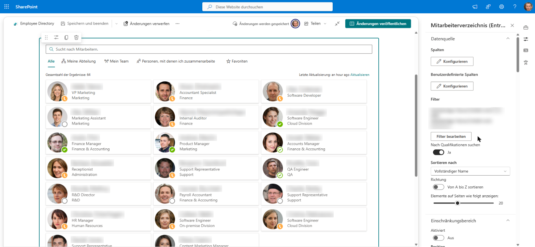
Task: Click the Employee Directory site icon
Action: [x=15, y=24]
